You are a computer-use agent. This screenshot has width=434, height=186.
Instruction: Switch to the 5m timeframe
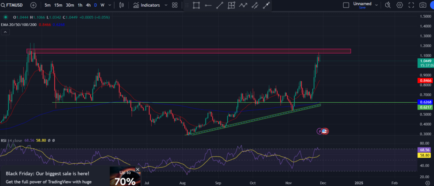coord(47,5)
